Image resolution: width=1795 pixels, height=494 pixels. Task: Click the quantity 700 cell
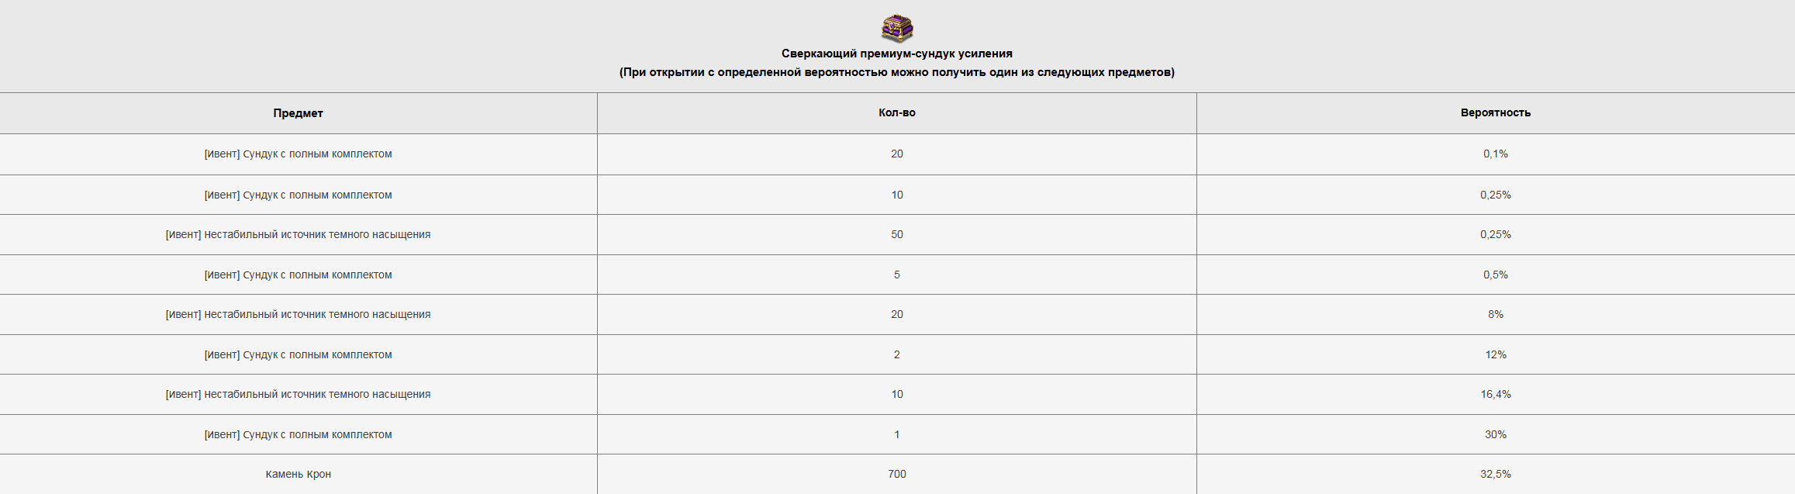coord(897,474)
